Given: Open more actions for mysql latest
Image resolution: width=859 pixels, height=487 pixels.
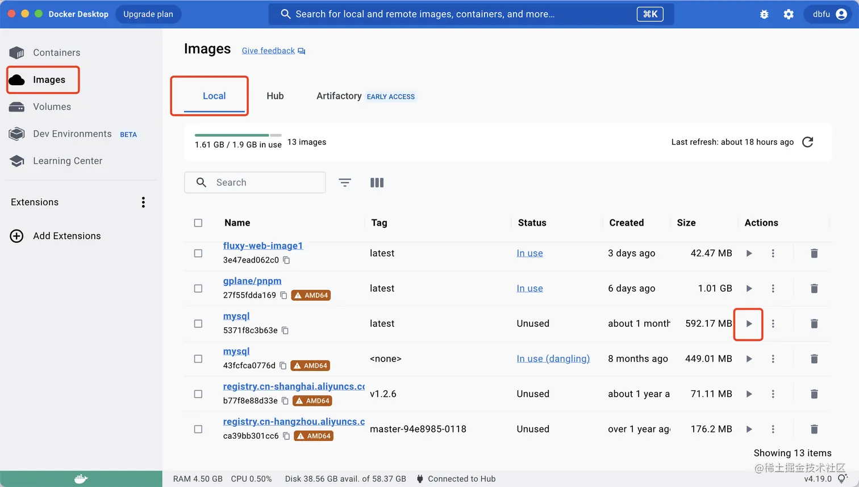Looking at the screenshot, I should 773,324.
